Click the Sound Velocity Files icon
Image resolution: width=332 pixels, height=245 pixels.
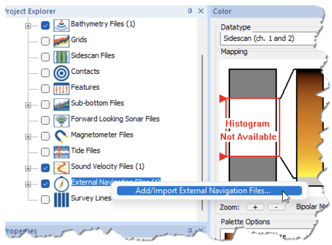[x=61, y=168]
